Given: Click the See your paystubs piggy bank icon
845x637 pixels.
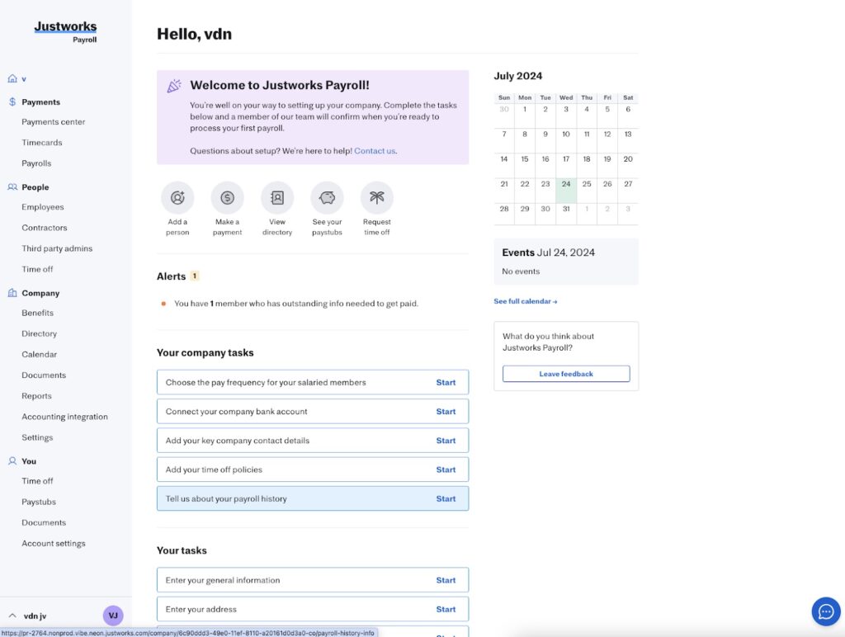Looking at the screenshot, I should [327, 198].
